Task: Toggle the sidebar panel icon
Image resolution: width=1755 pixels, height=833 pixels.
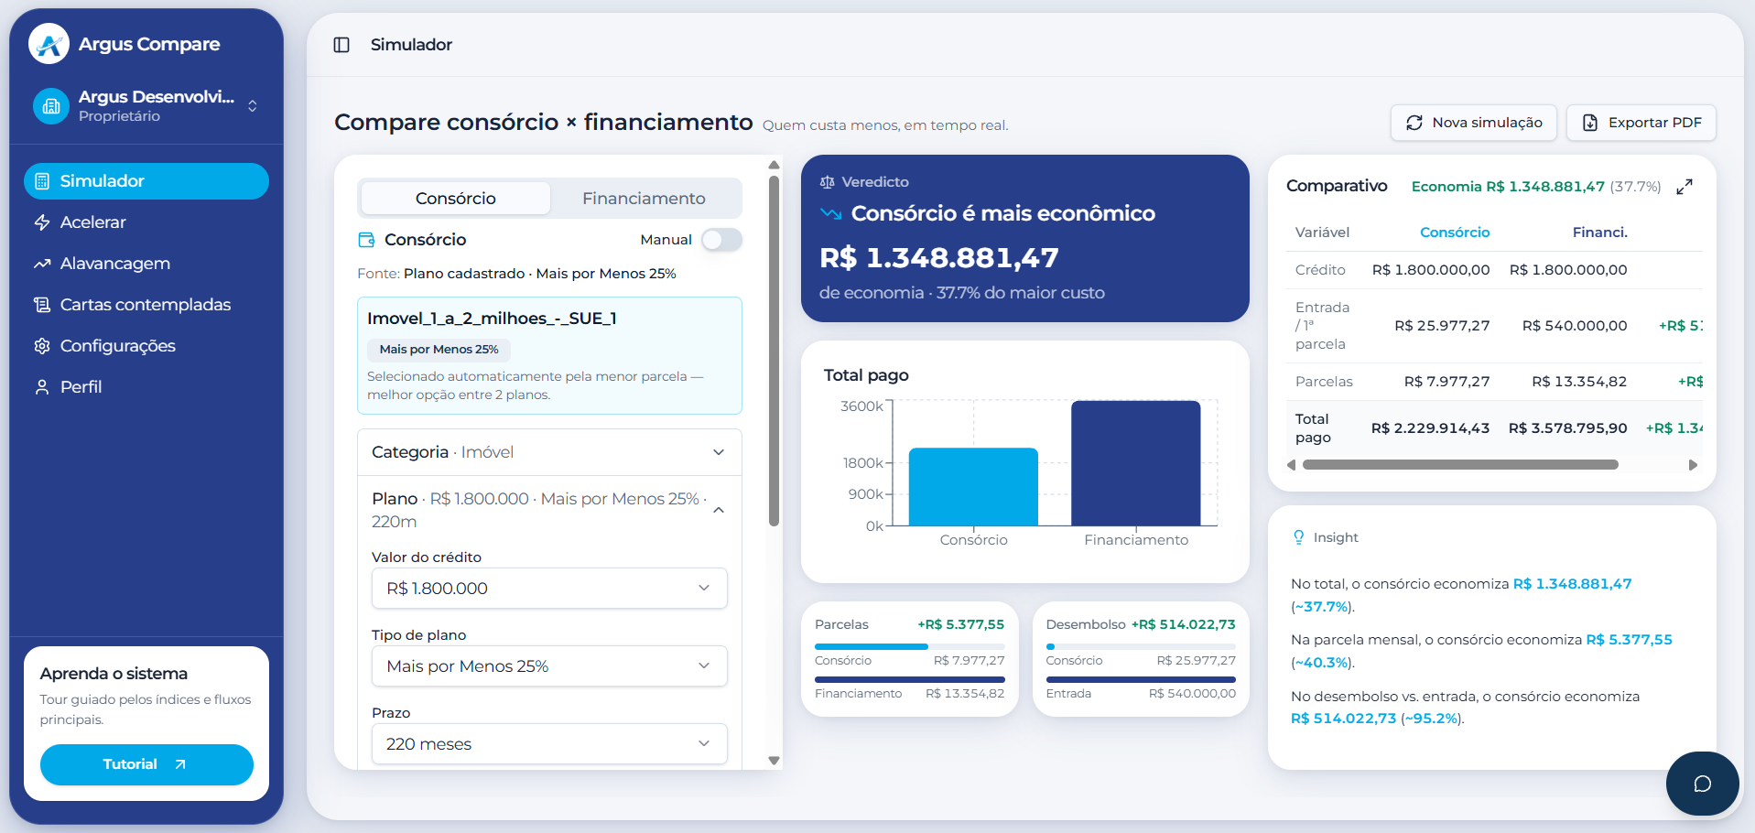Action: [x=341, y=45]
